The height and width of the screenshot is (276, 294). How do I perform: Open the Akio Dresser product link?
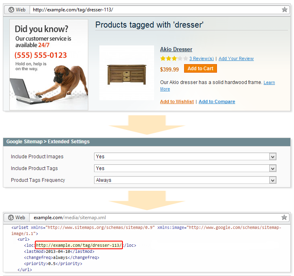(176, 50)
